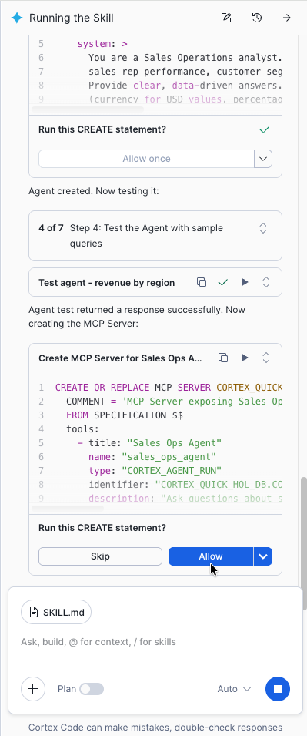Collapse the panel with the arrow icon

tap(287, 18)
